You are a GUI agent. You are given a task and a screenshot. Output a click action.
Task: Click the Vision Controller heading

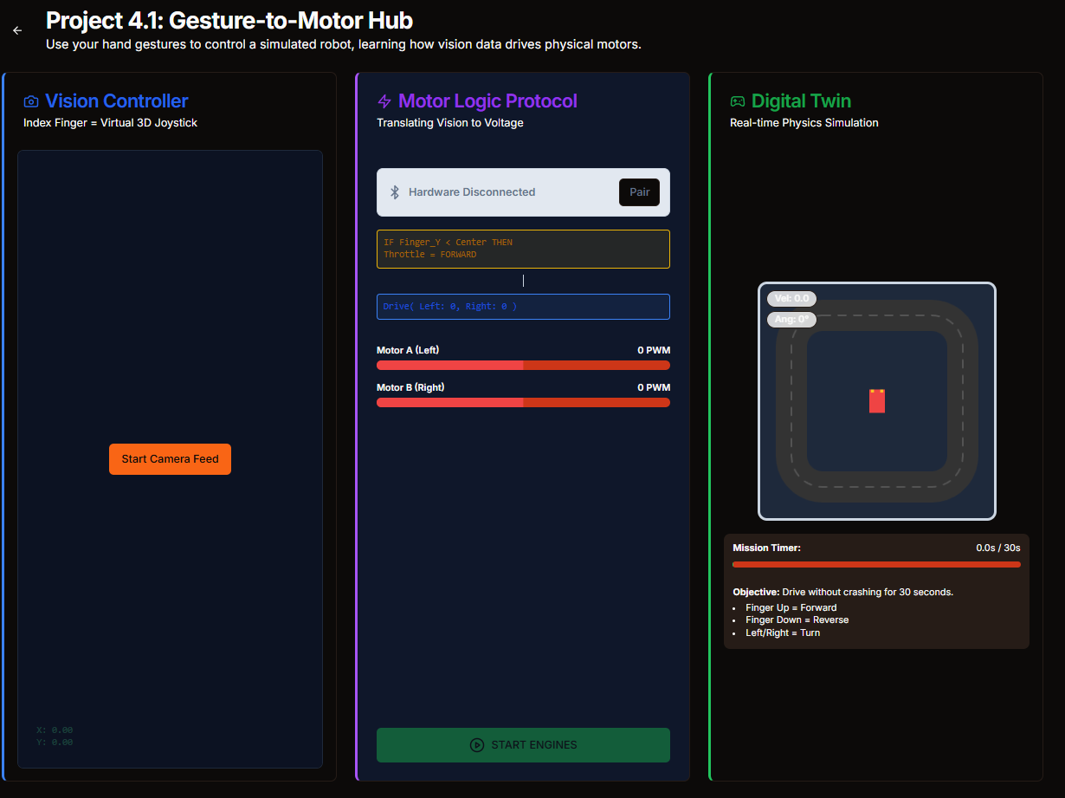117,101
